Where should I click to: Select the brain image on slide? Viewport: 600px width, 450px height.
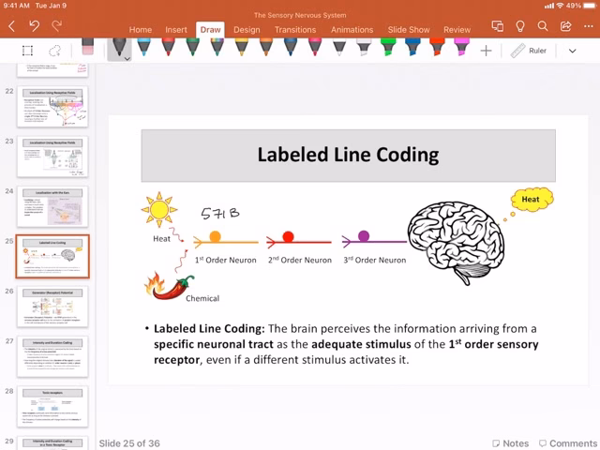pos(456,243)
